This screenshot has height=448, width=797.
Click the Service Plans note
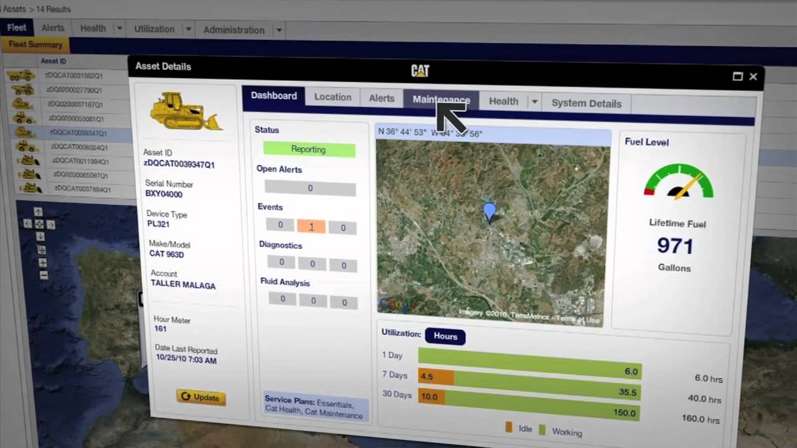pyautogui.click(x=316, y=408)
